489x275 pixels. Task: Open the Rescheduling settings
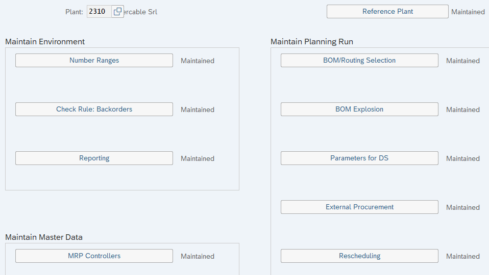[359, 256]
